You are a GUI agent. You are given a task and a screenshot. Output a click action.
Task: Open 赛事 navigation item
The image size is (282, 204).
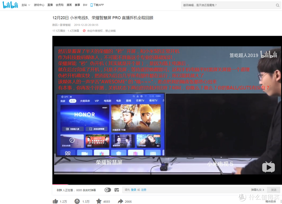point(77,5)
